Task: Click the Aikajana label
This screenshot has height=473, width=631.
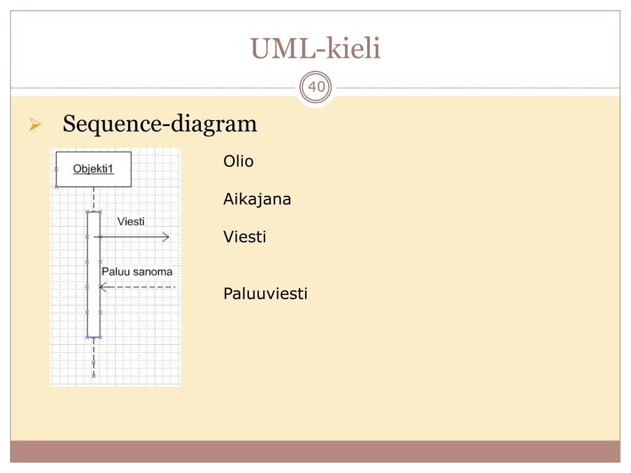Action: [x=257, y=199]
